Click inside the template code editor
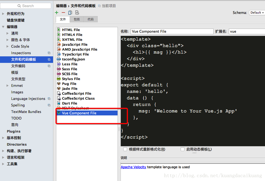 [x=193, y=91]
